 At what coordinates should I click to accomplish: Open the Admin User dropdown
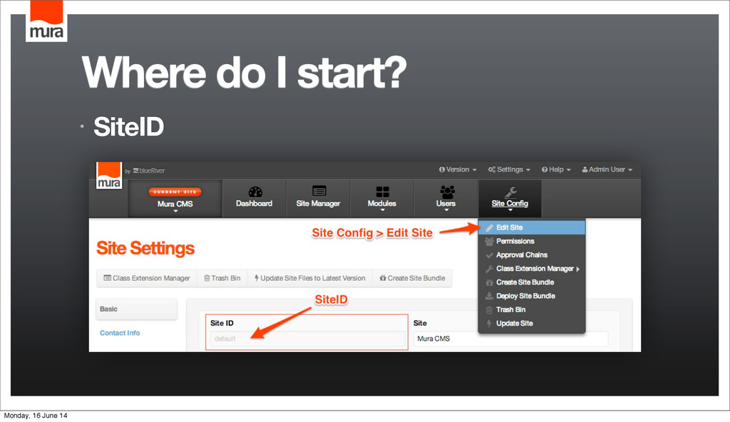[x=607, y=170]
